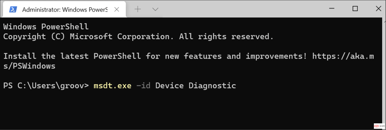Click the -id parameter in the command

[143, 86]
